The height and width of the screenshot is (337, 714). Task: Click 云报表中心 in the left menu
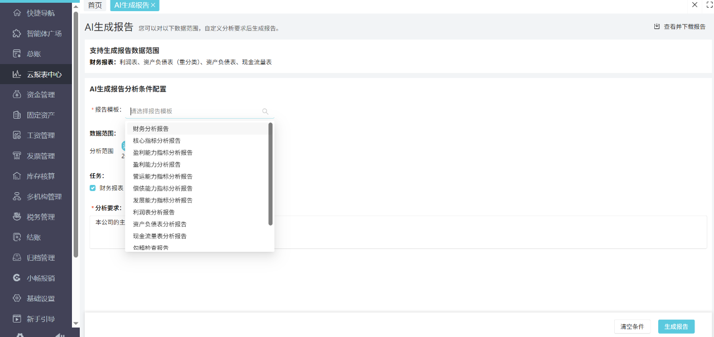(36, 74)
